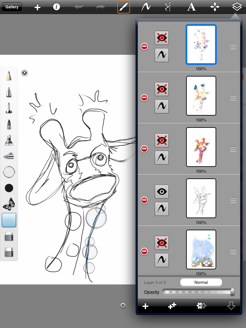Merge layer down with the arrow
This screenshot has width=246, height=328.
(231, 306)
